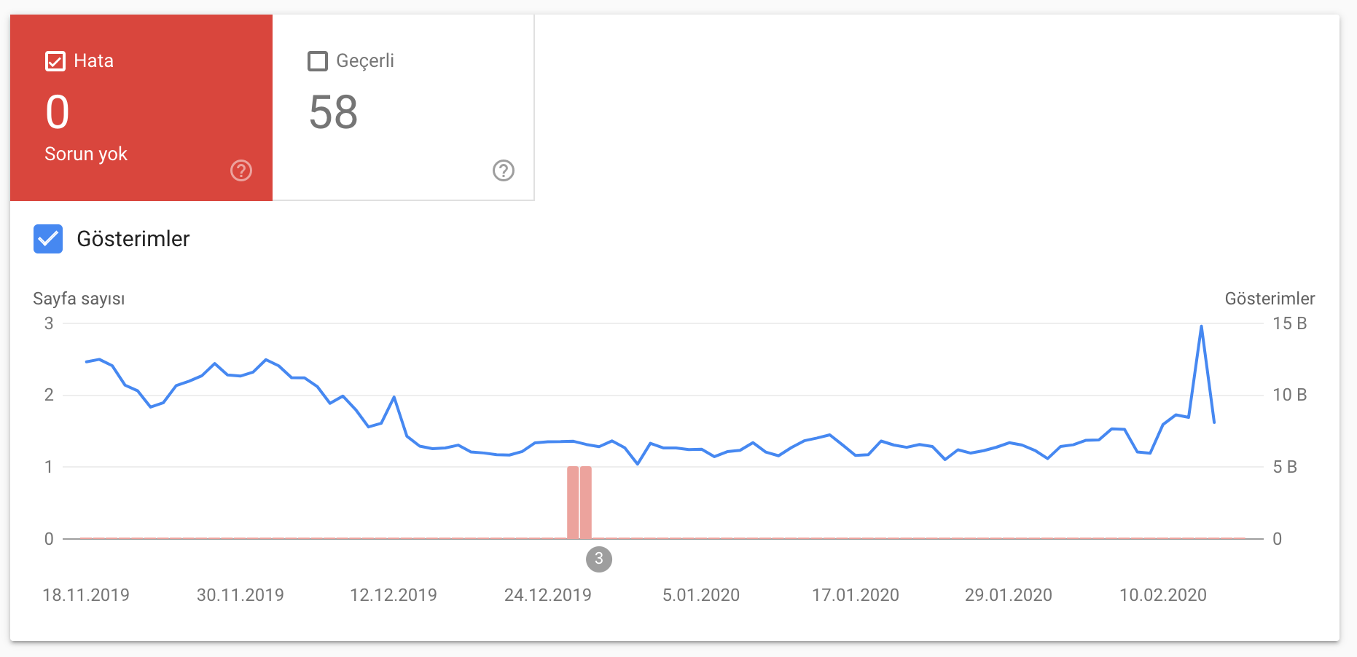Click the Sayfa sayısı axis title
This screenshot has width=1357, height=657.
pos(79,299)
